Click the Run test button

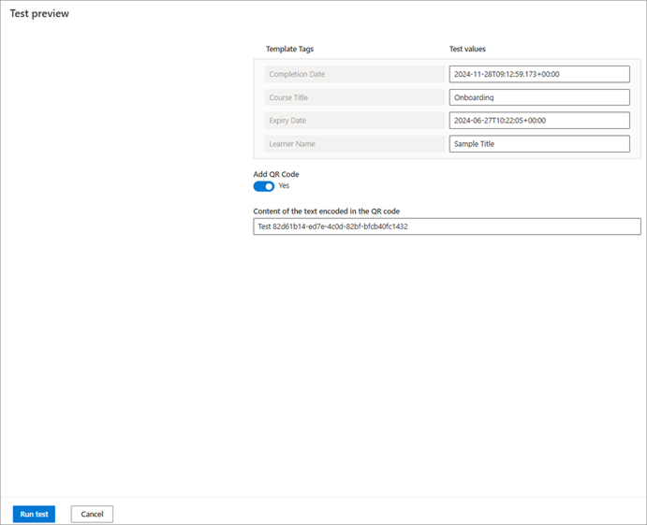(34, 514)
